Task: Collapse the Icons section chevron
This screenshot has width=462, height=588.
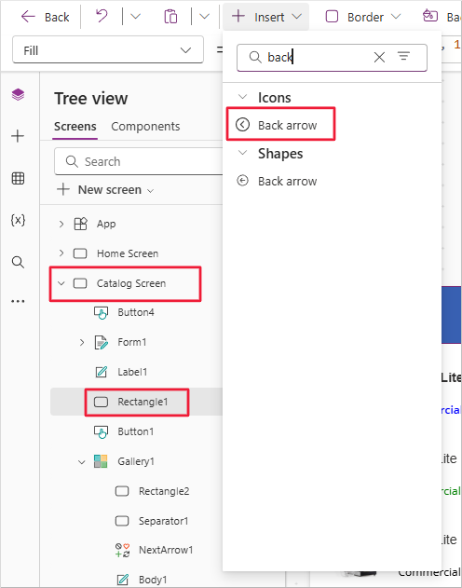Action: [x=243, y=97]
